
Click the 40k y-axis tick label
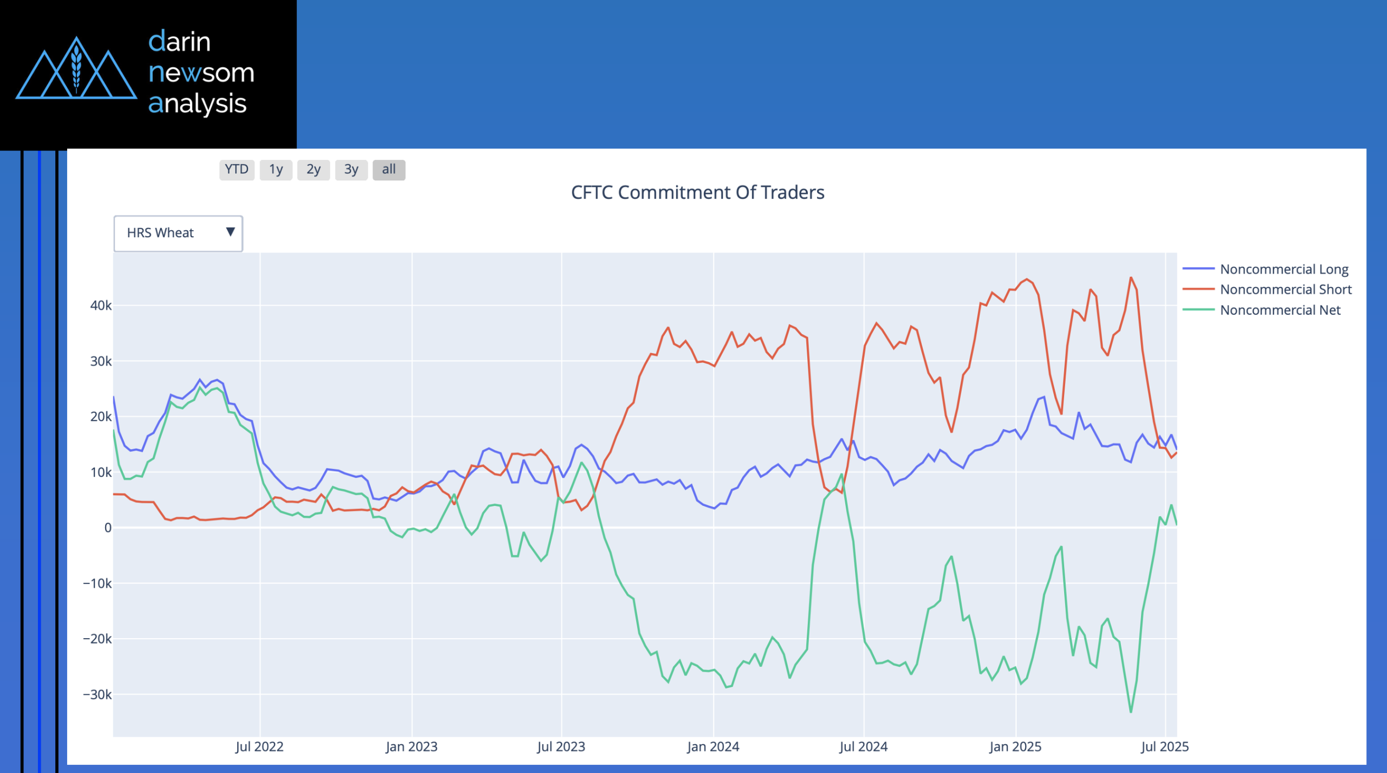point(101,306)
